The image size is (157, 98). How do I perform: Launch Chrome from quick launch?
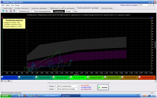(33, 96)
